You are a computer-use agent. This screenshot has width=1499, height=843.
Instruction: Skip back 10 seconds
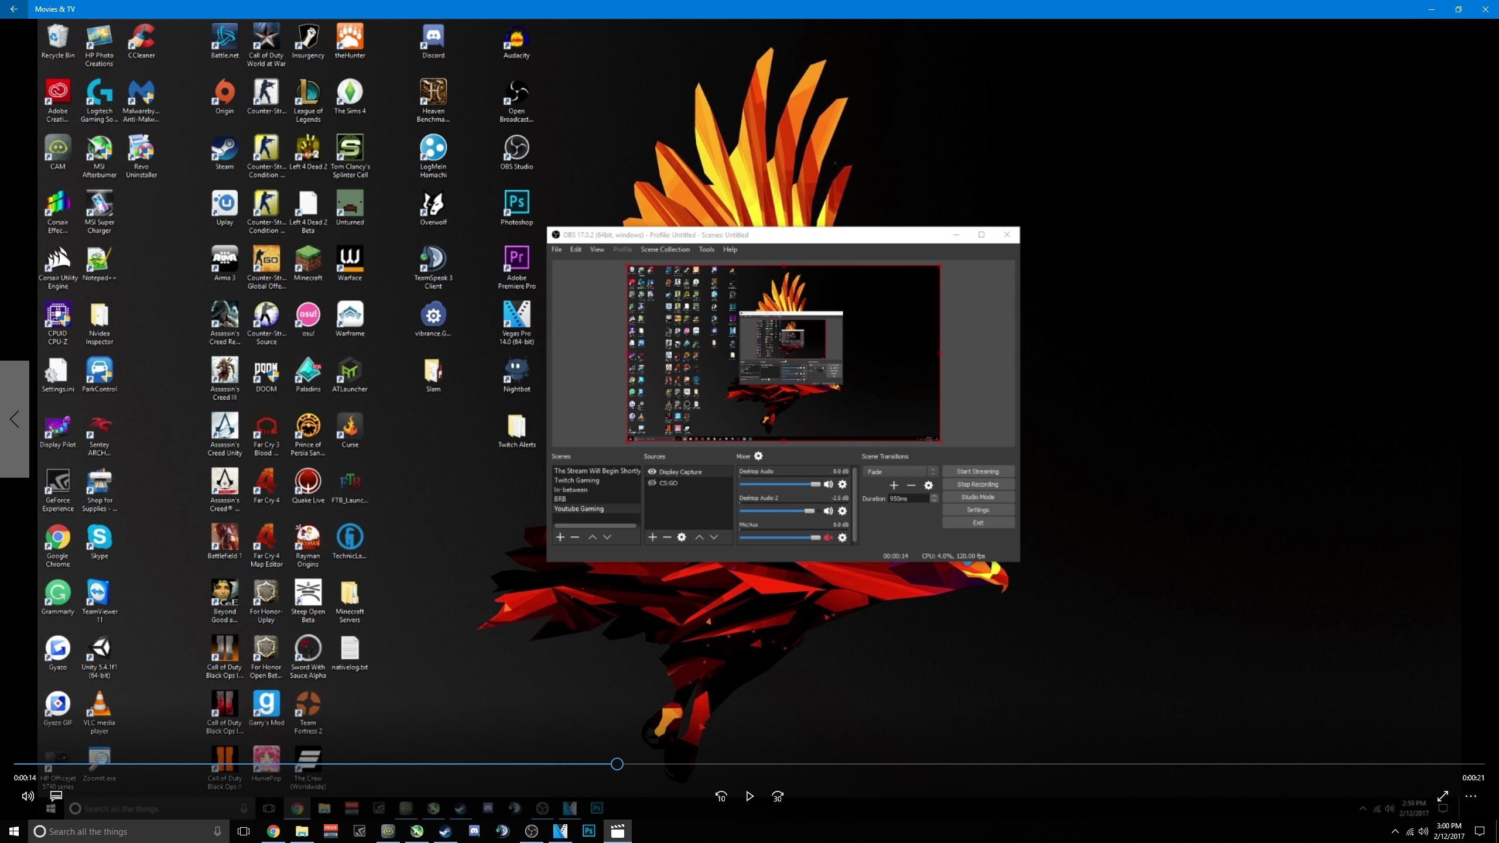pos(721,796)
